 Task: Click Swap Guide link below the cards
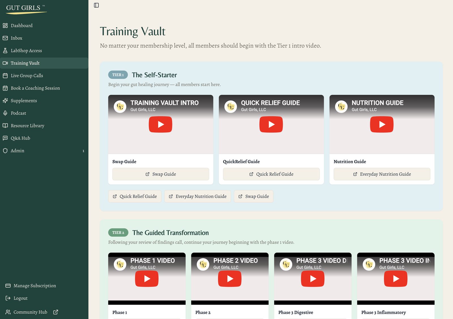254,196
